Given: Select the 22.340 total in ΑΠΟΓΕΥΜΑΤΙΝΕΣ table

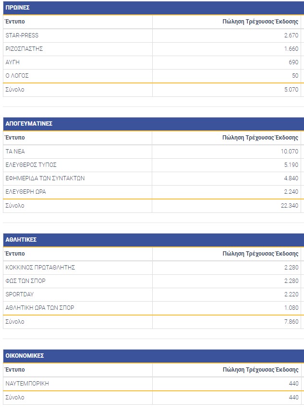Looking at the screenshot, I should pyautogui.click(x=290, y=206).
